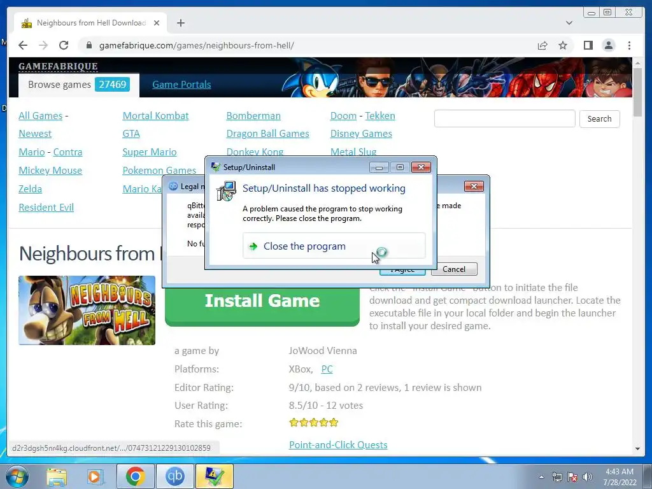Click the padlock site info icon
Viewport: 652px width, 489px height.
pos(89,45)
